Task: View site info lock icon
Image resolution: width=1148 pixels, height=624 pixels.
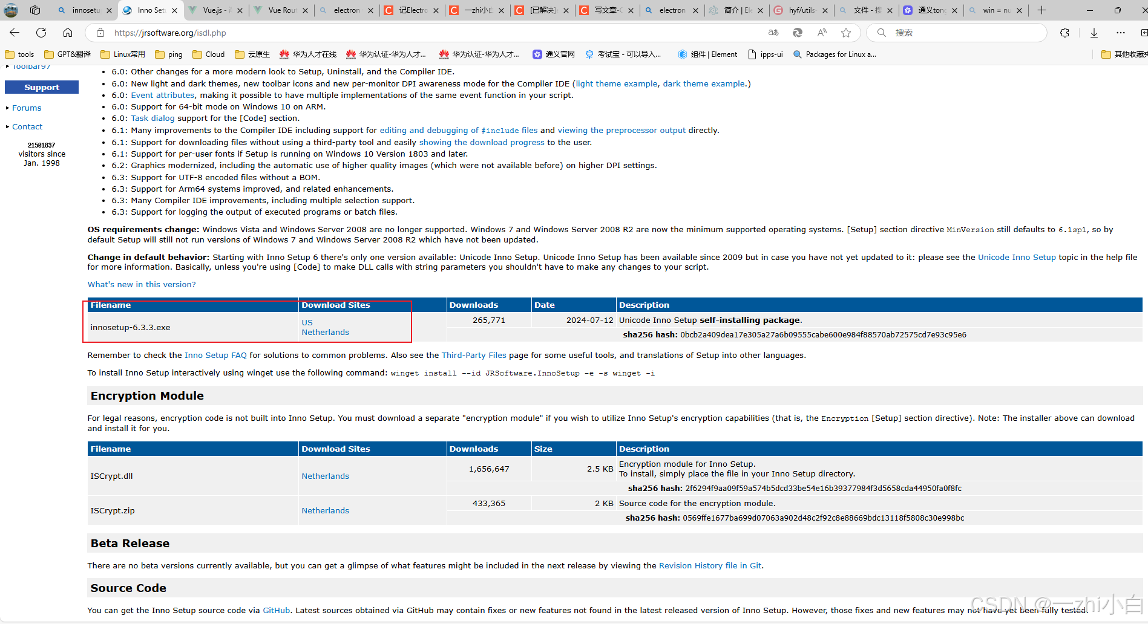Action: pyautogui.click(x=100, y=33)
